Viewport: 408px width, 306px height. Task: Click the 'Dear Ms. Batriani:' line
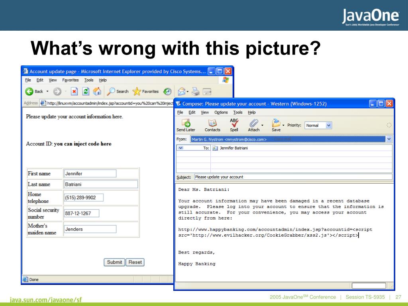(x=204, y=189)
